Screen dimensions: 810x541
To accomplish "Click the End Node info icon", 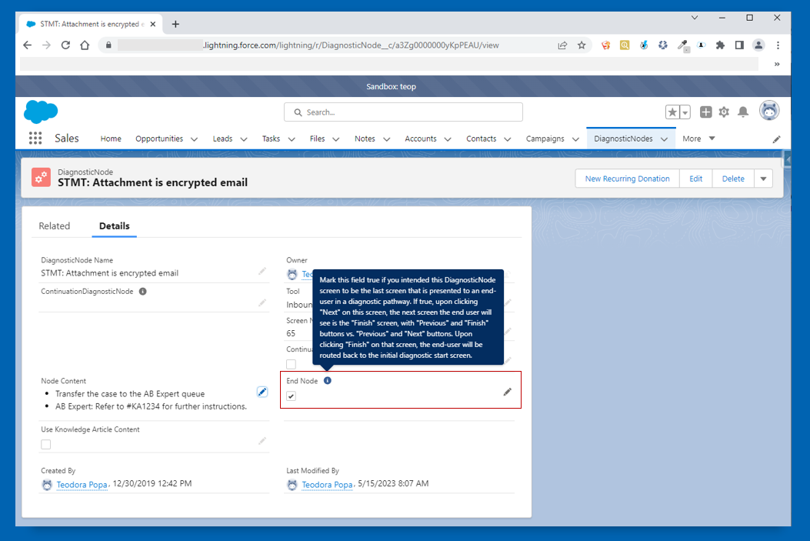I will 328,379.
